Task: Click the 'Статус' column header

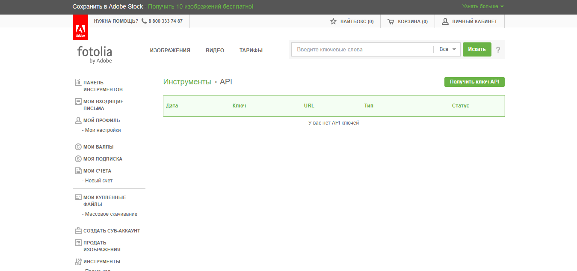Action: click(x=461, y=106)
